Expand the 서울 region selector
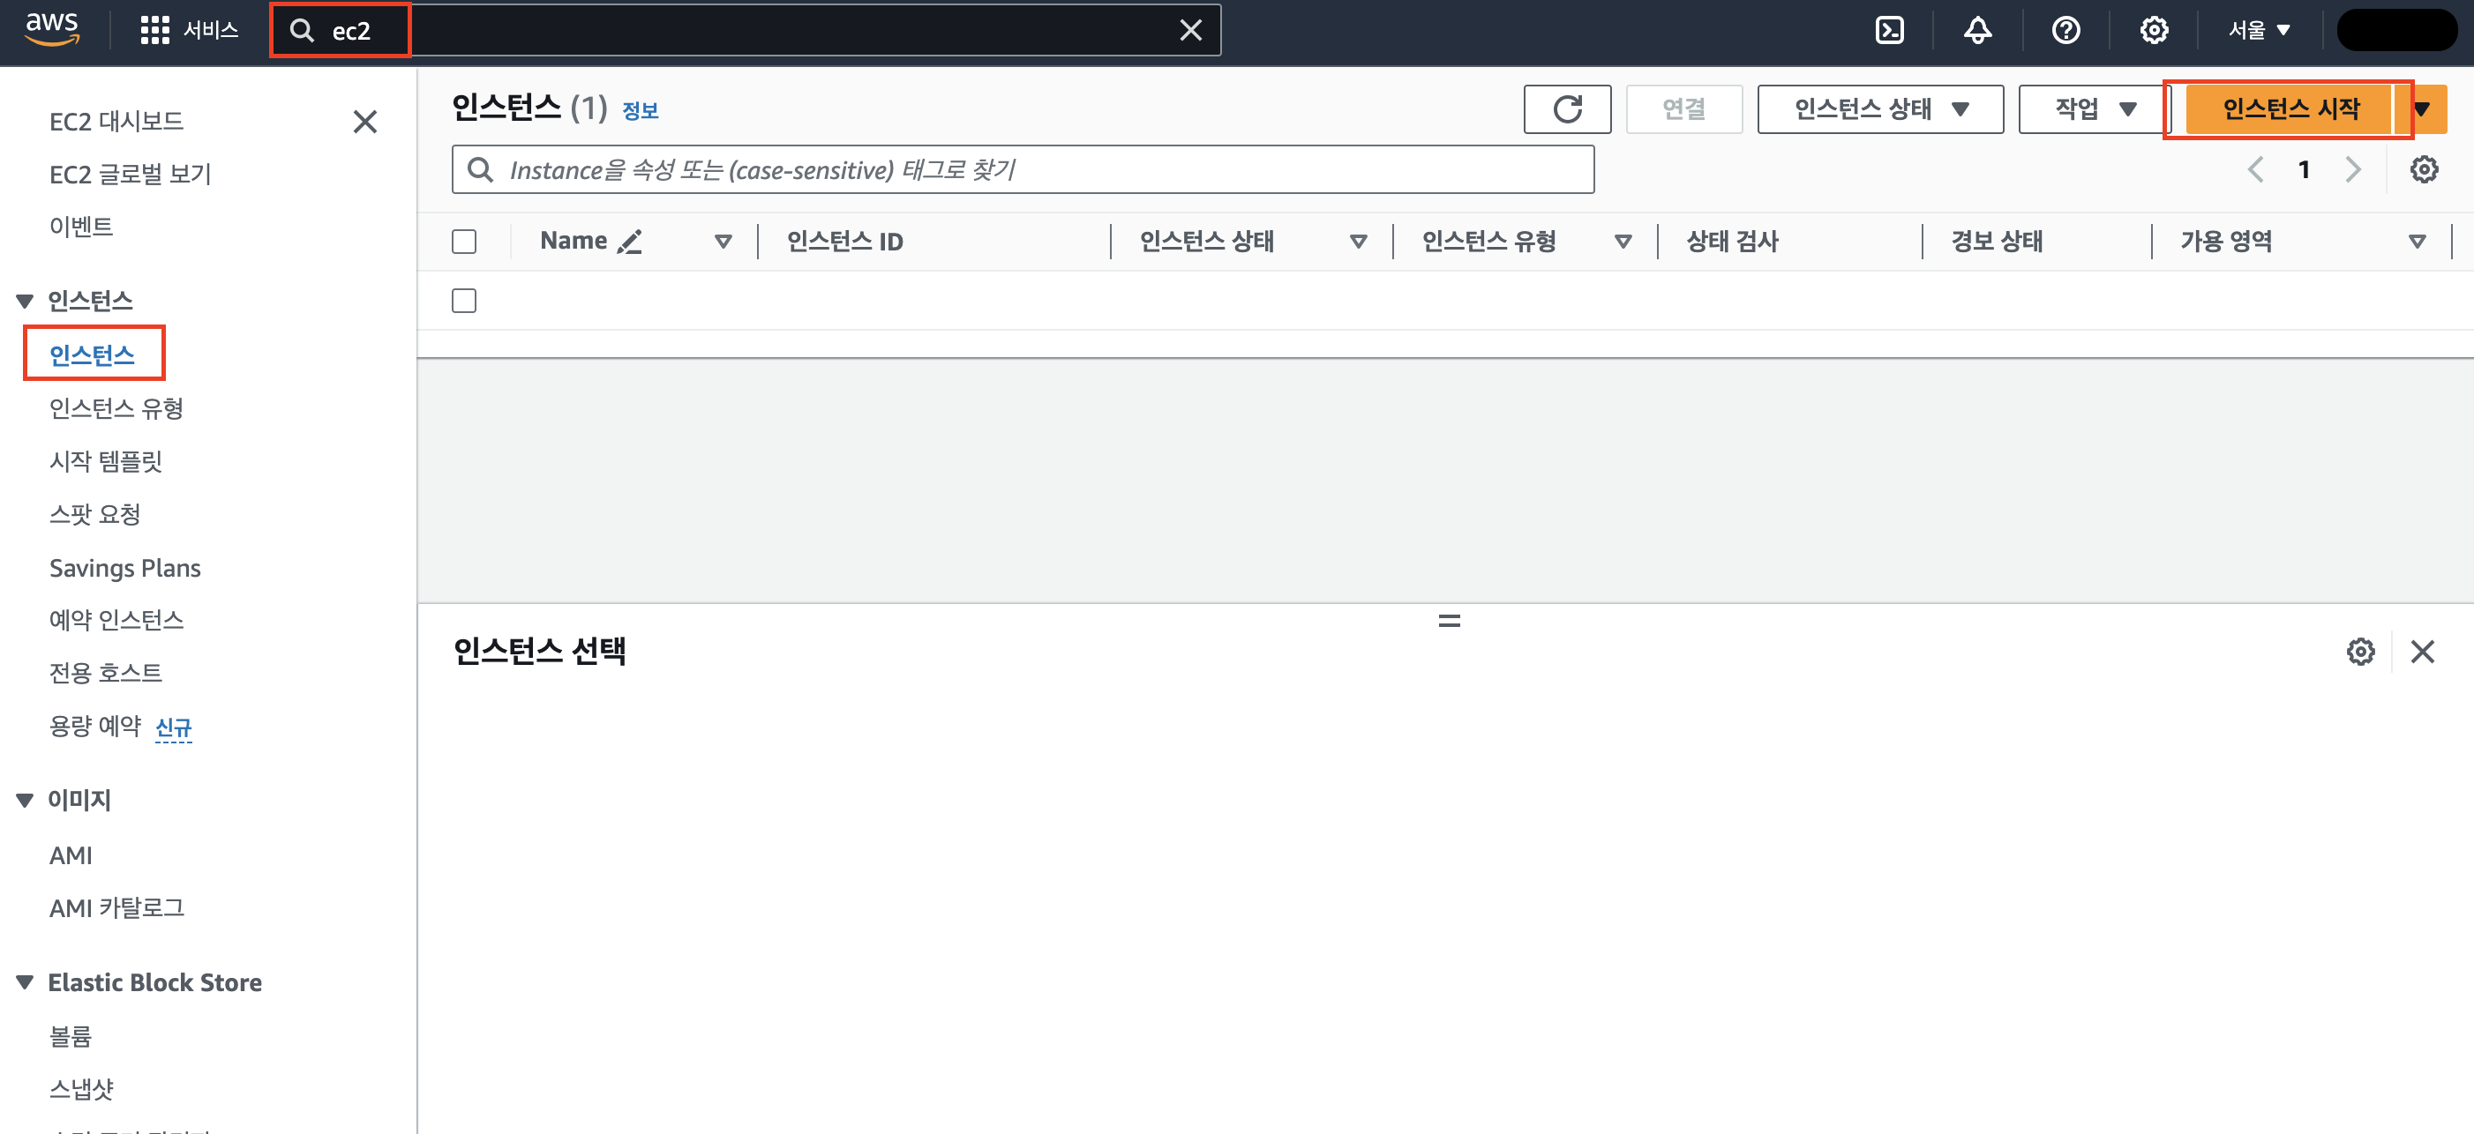Screen dimensions: 2474x1134 coord(2259,31)
